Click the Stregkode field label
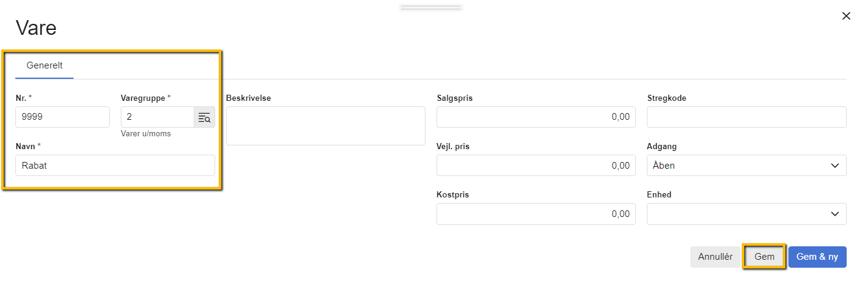The width and height of the screenshot is (862, 283). (666, 98)
